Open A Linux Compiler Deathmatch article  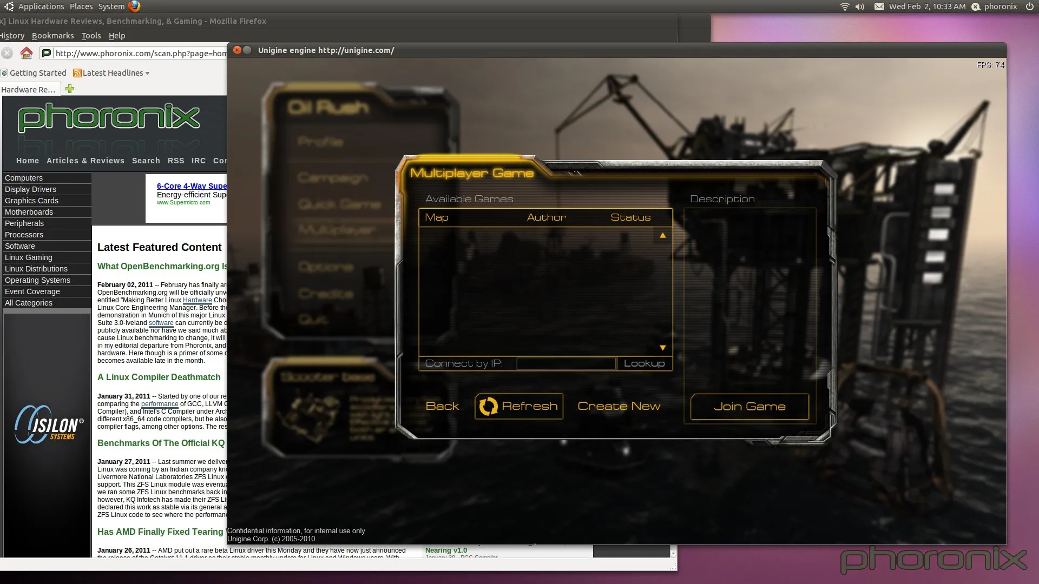159,377
